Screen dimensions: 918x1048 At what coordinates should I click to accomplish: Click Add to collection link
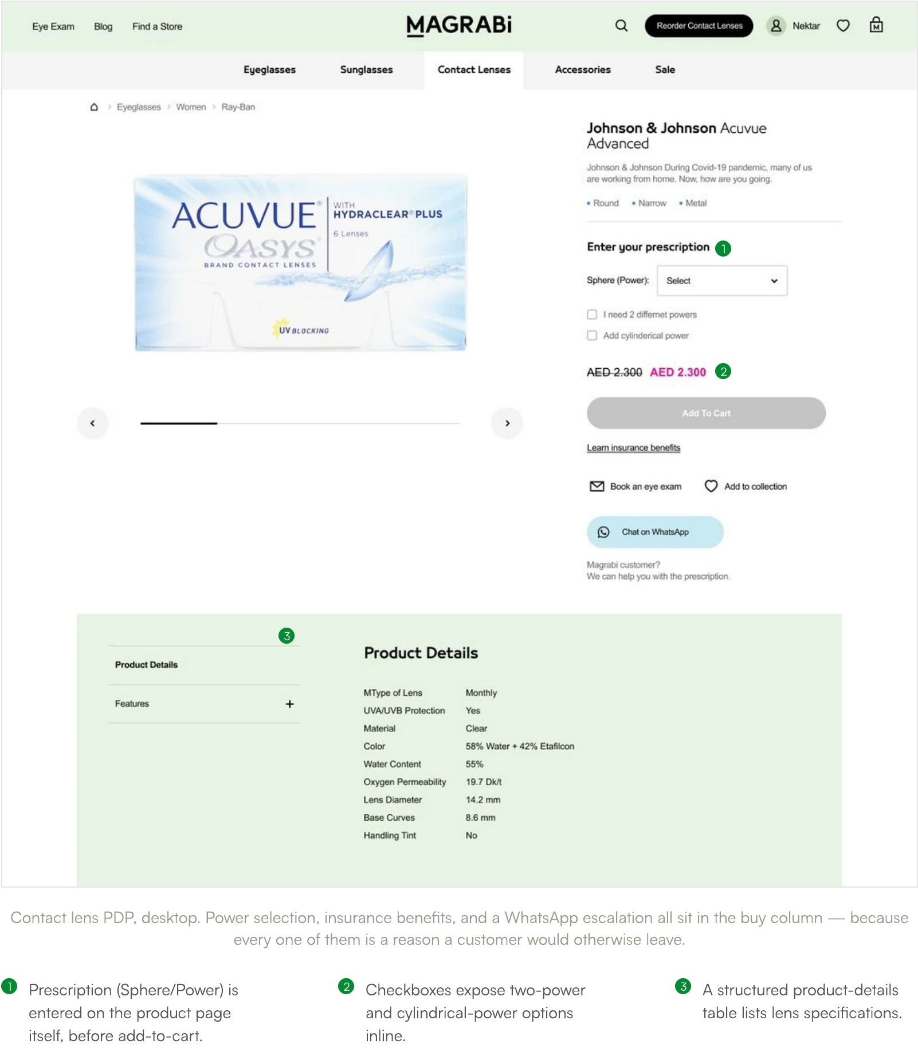pos(755,487)
